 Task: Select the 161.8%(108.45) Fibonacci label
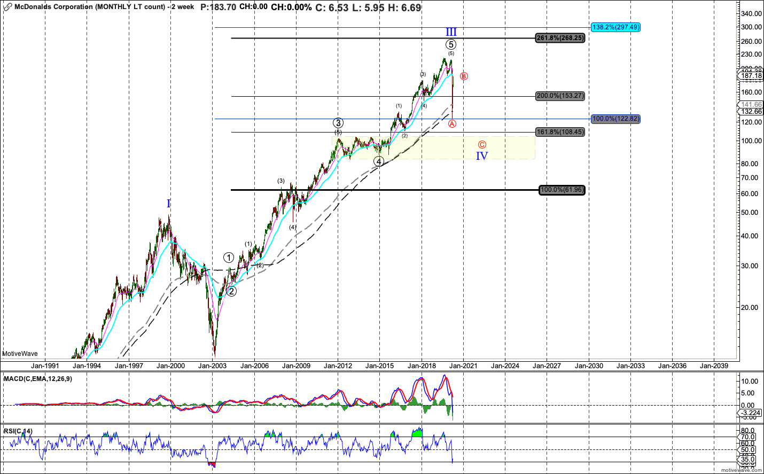click(560, 132)
